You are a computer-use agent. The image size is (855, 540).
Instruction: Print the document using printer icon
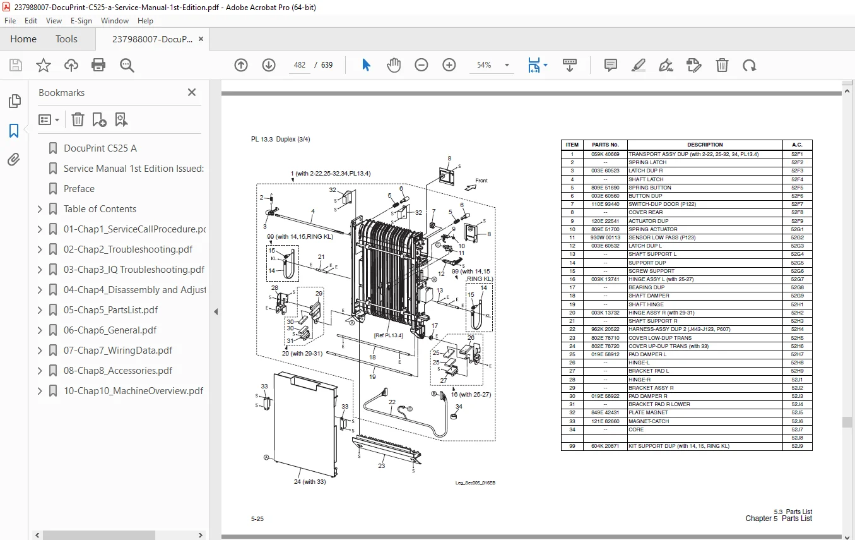coord(98,65)
